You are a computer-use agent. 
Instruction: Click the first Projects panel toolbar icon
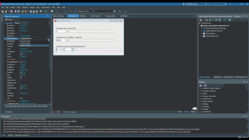(x=201, y=20)
